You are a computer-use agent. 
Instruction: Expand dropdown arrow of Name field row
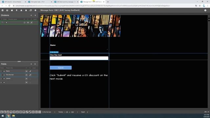pos(4,71)
